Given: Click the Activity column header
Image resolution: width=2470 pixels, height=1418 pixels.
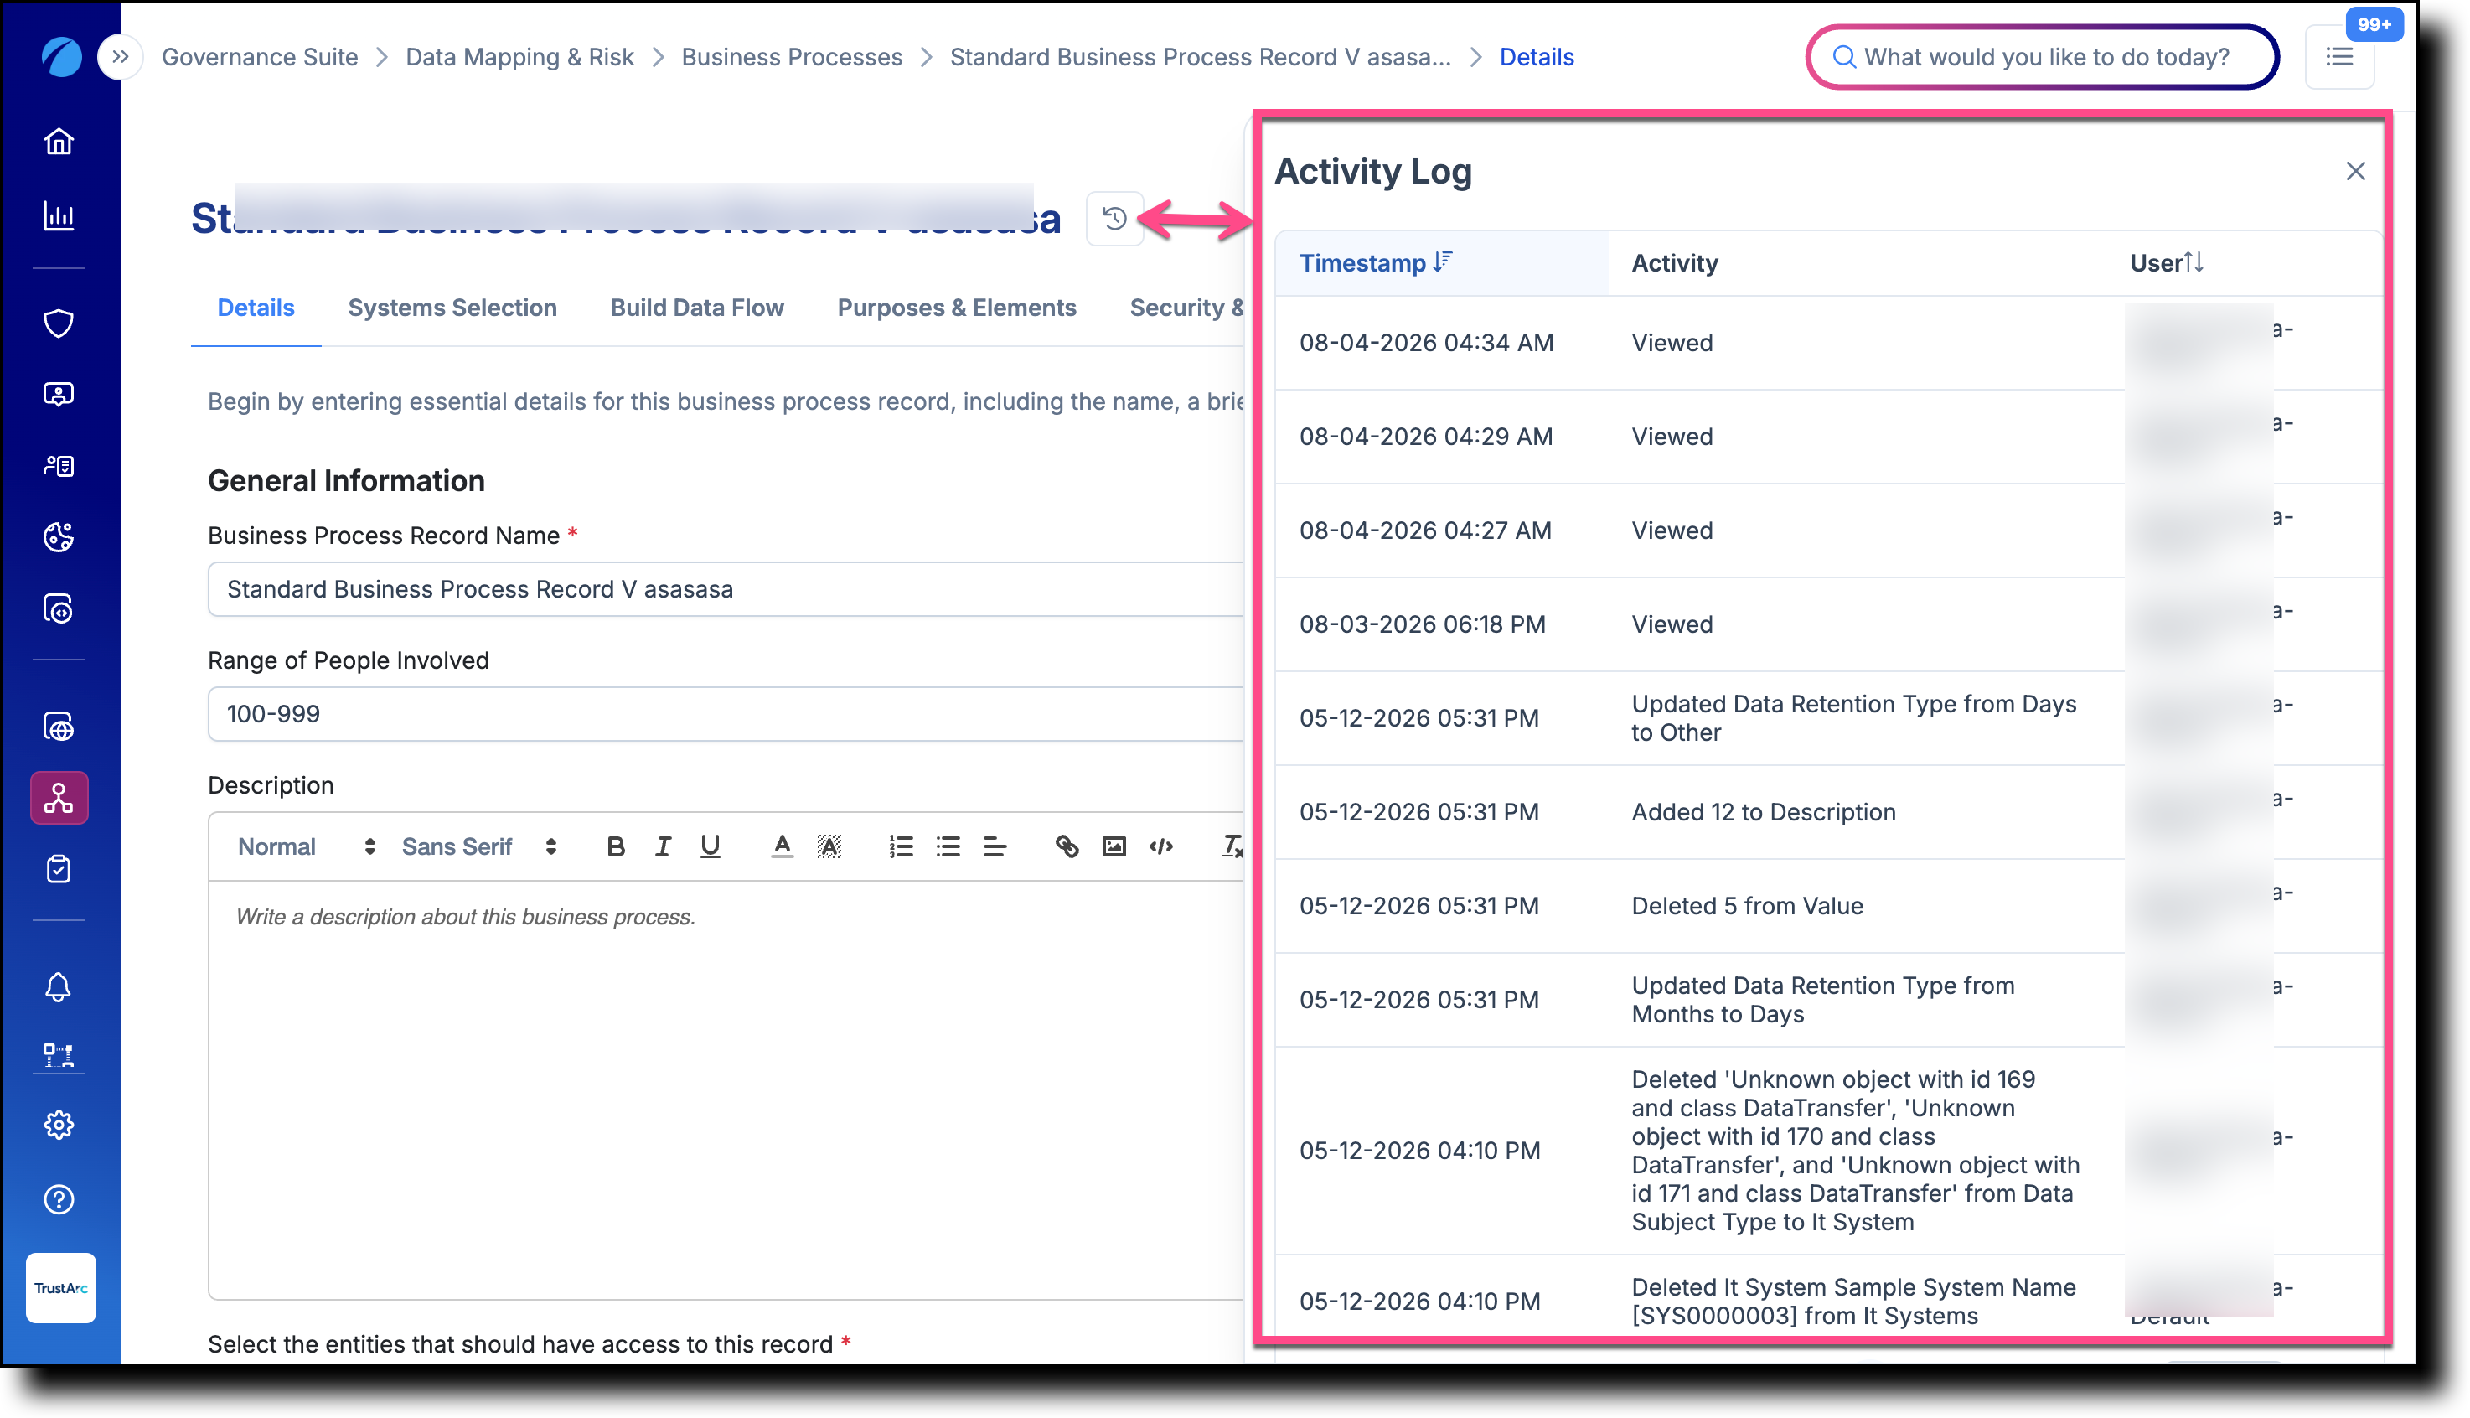Looking at the screenshot, I should click(1675, 262).
